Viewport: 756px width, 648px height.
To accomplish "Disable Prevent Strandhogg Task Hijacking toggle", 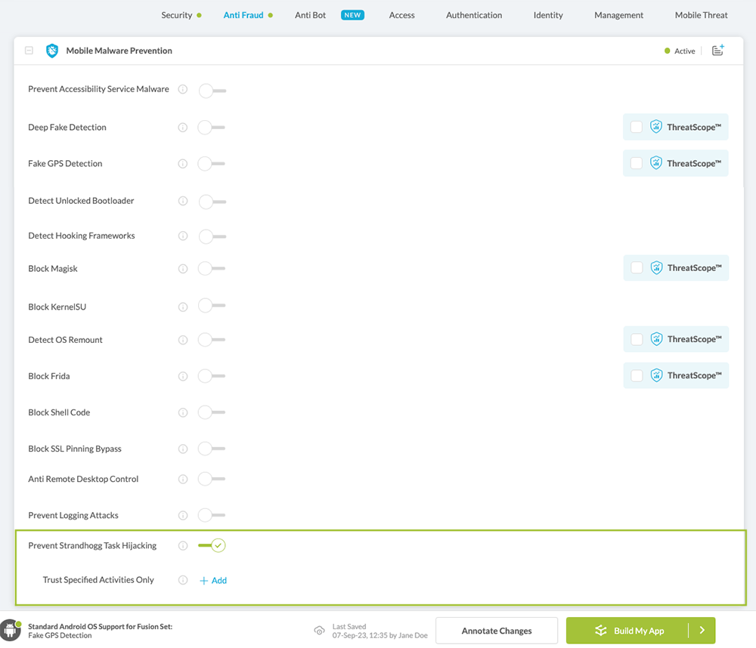I will pyautogui.click(x=212, y=545).
